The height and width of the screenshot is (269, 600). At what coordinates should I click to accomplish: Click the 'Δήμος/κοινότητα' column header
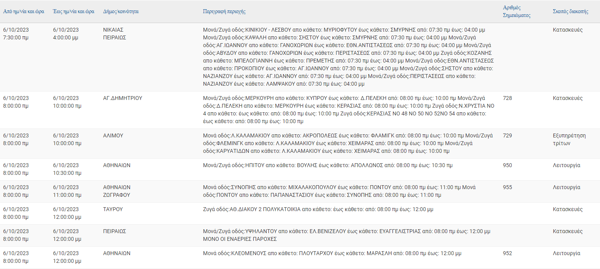[121, 12]
